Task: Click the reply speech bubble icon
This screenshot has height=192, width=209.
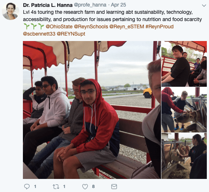Action: point(27,187)
